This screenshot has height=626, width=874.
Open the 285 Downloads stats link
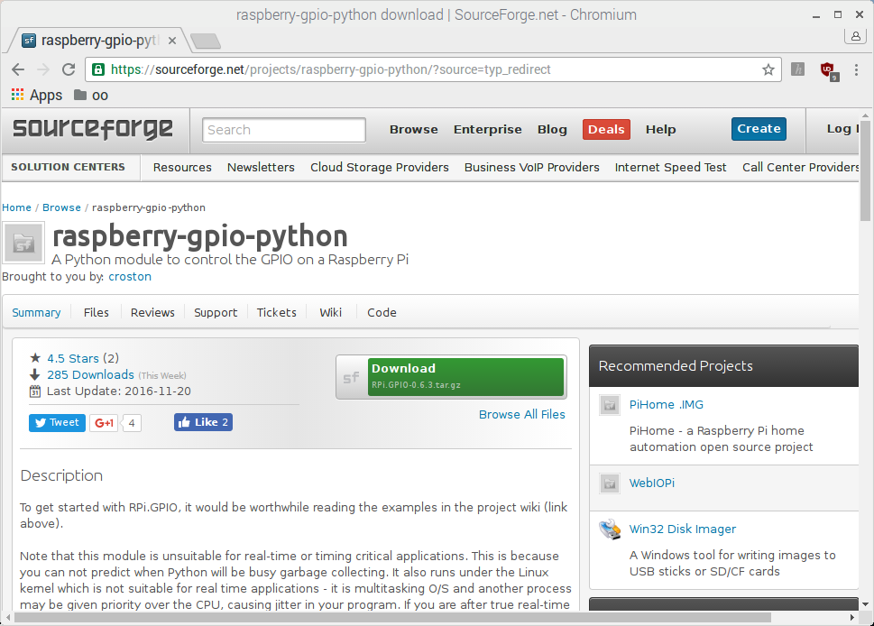point(90,374)
